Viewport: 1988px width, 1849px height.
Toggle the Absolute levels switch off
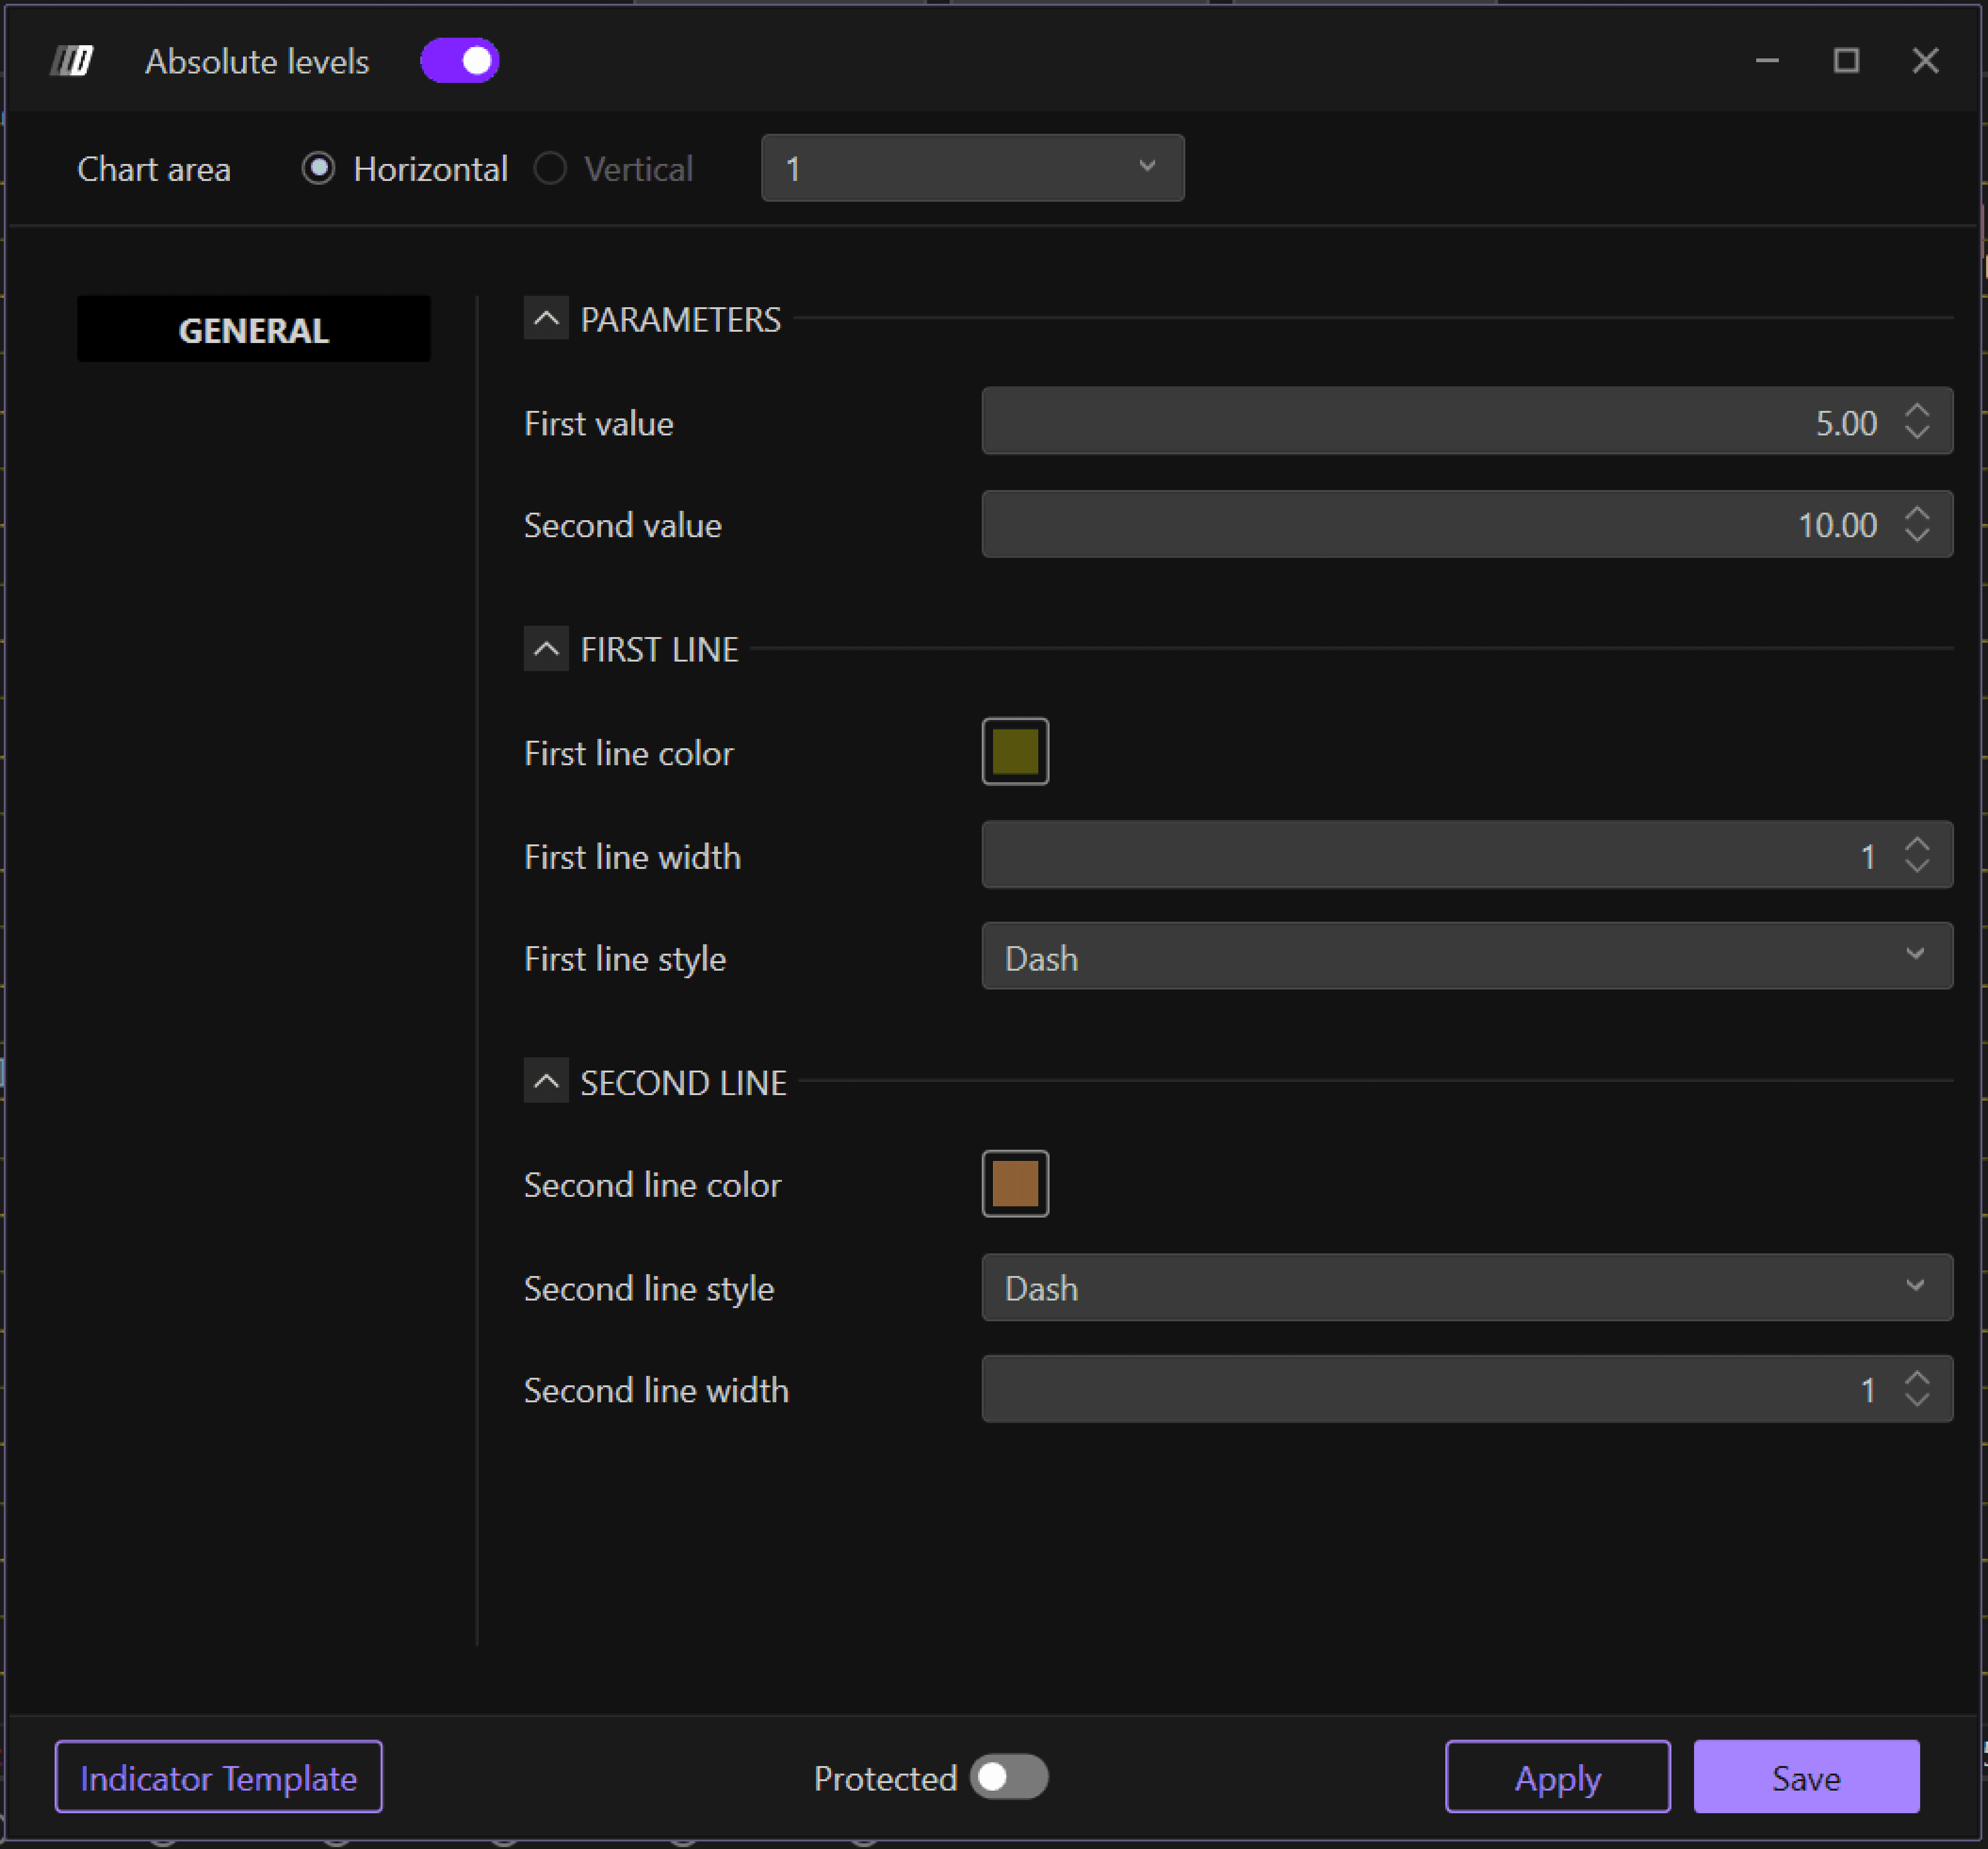point(460,61)
